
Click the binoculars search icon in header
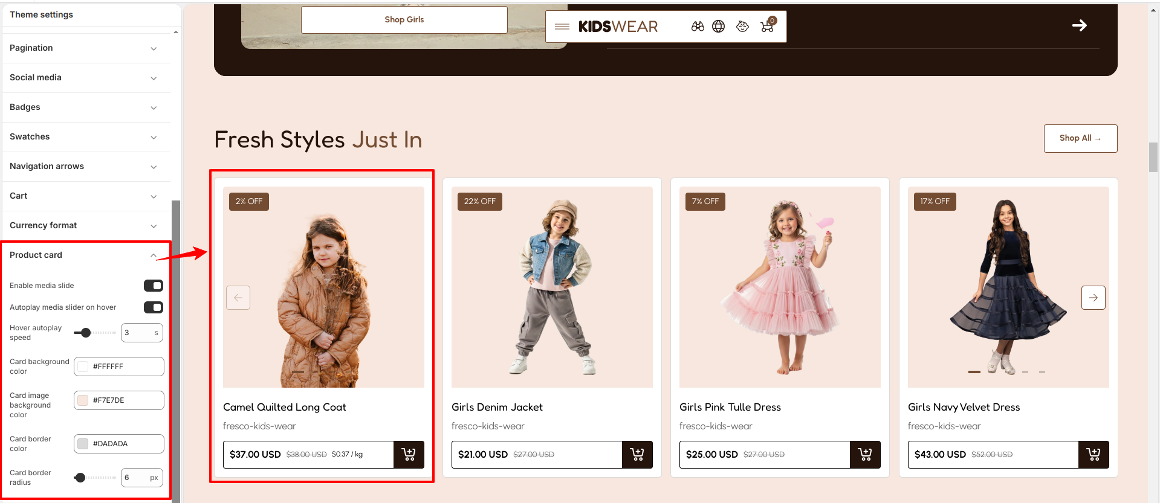(698, 27)
